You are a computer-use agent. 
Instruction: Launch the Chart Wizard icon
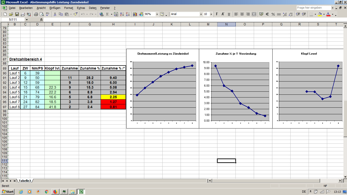coord(135,14)
